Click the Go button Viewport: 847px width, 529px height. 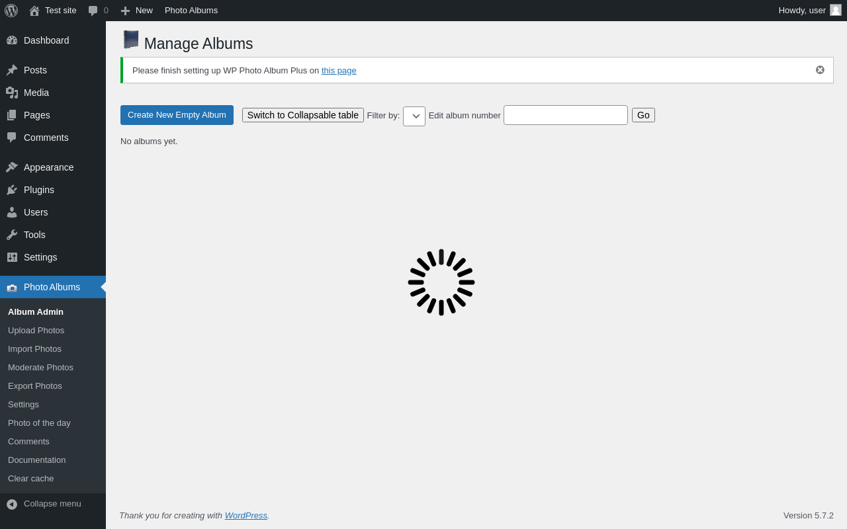[x=643, y=115]
